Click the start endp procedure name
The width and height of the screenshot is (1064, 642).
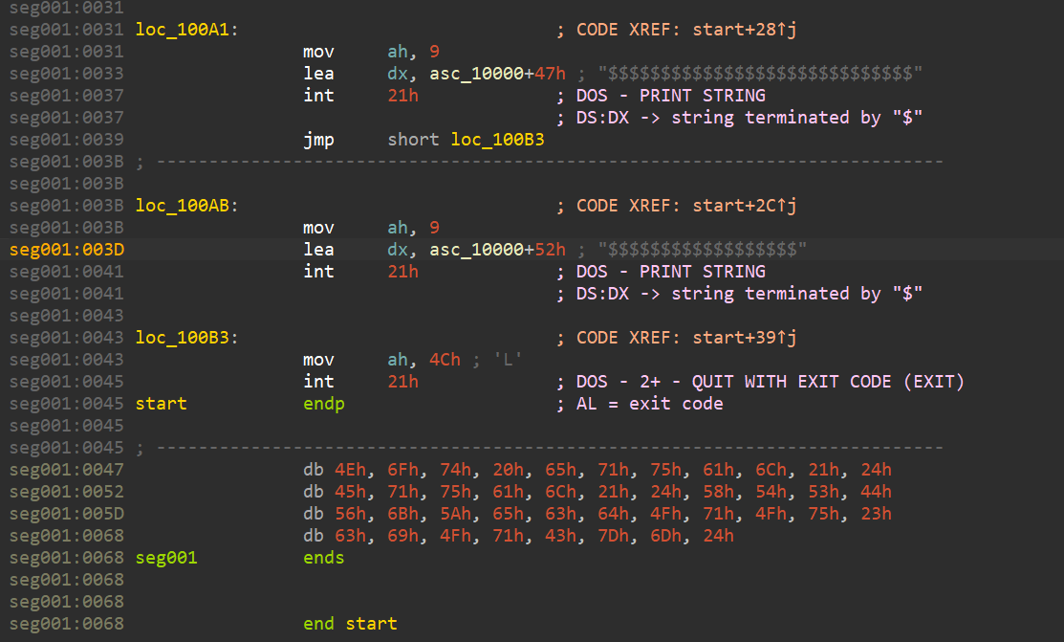pos(161,404)
